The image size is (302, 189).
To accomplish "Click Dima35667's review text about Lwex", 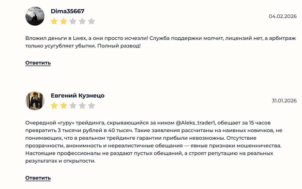I will (160, 42).
